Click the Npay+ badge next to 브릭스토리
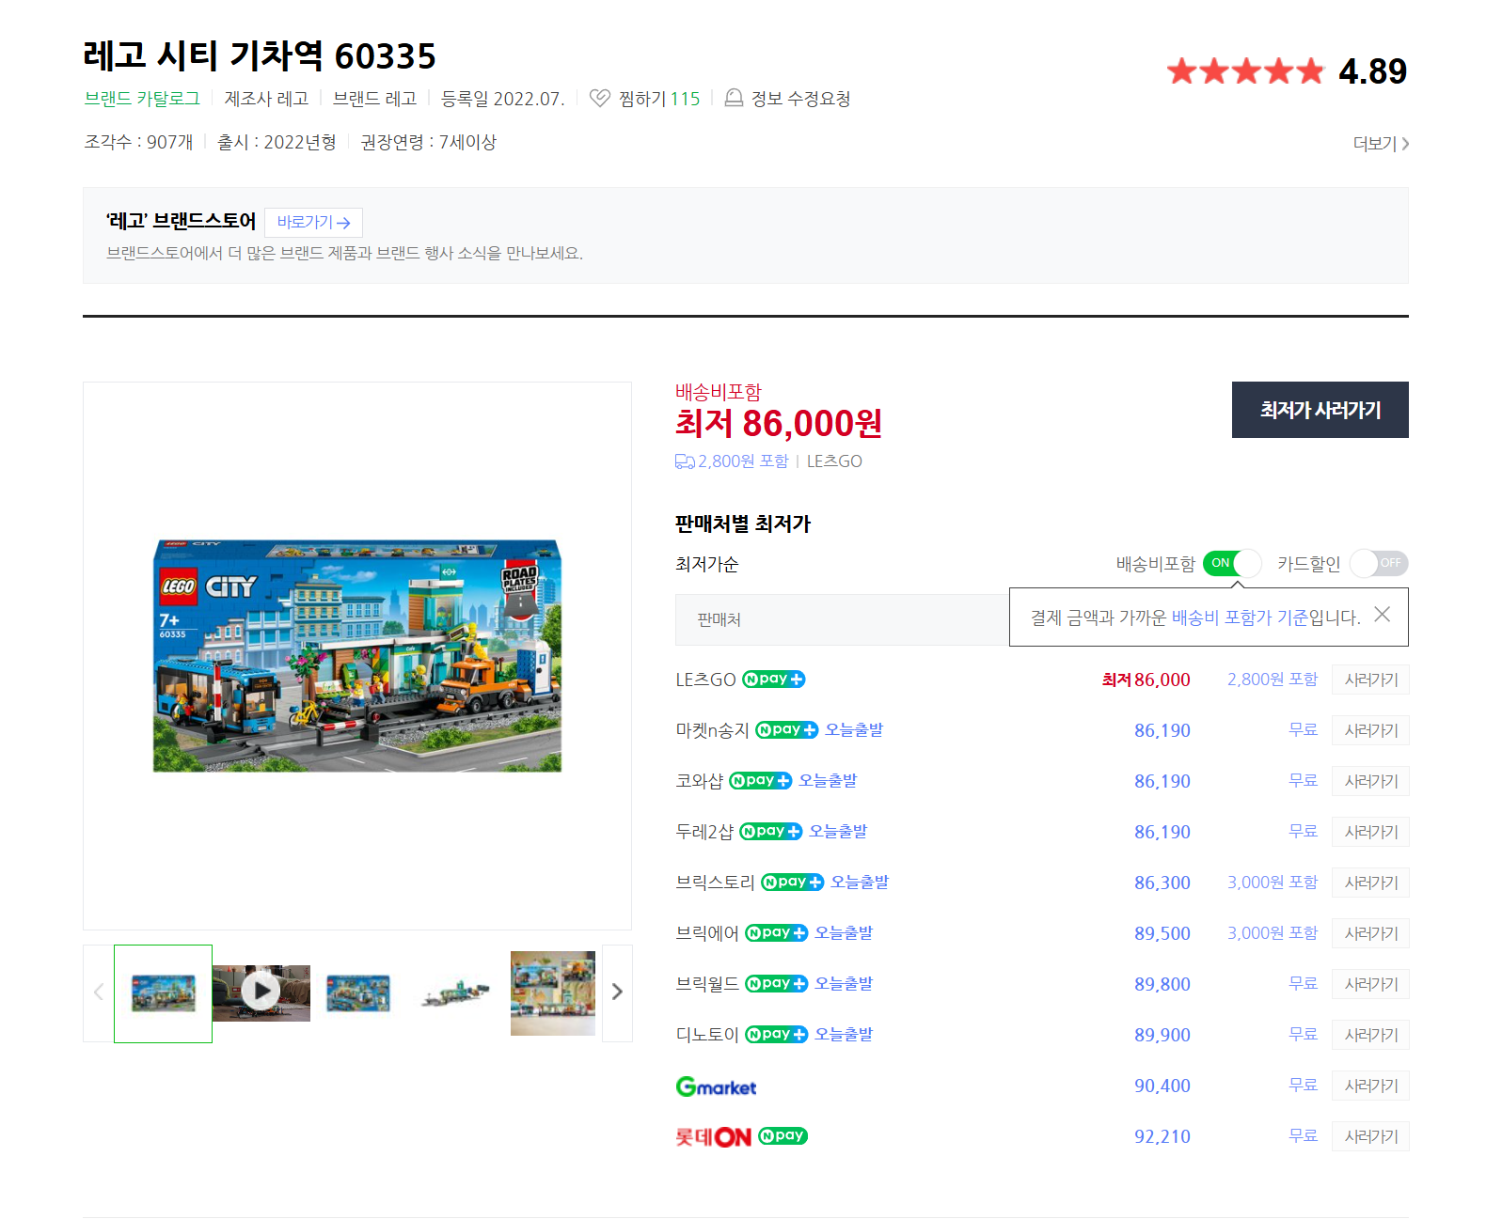Screen dimensions: 1502x1219 click(x=792, y=883)
